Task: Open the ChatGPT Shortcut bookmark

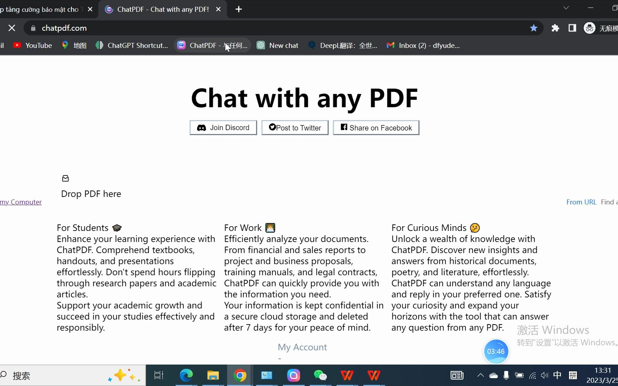Action: tap(132, 45)
